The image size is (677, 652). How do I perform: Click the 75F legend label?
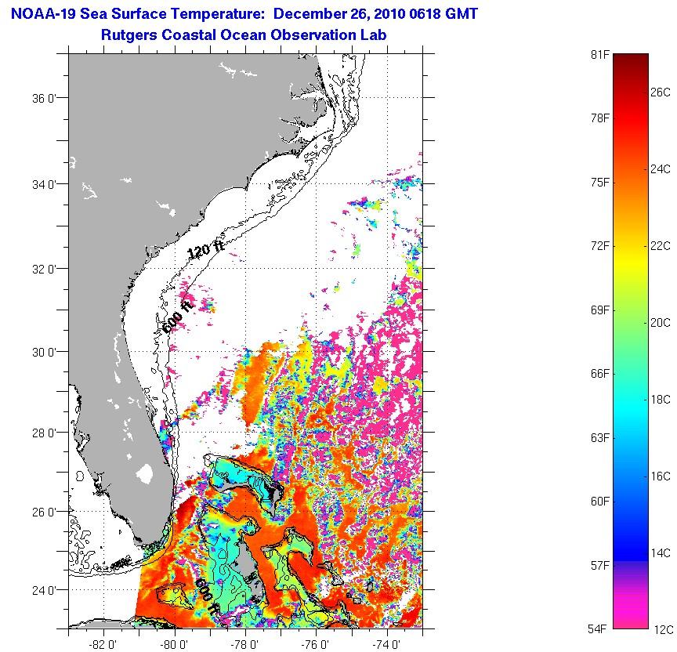[600, 183]
